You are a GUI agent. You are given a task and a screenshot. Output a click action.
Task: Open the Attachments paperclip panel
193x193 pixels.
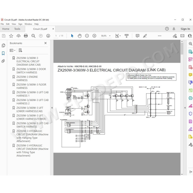(3, 61)
